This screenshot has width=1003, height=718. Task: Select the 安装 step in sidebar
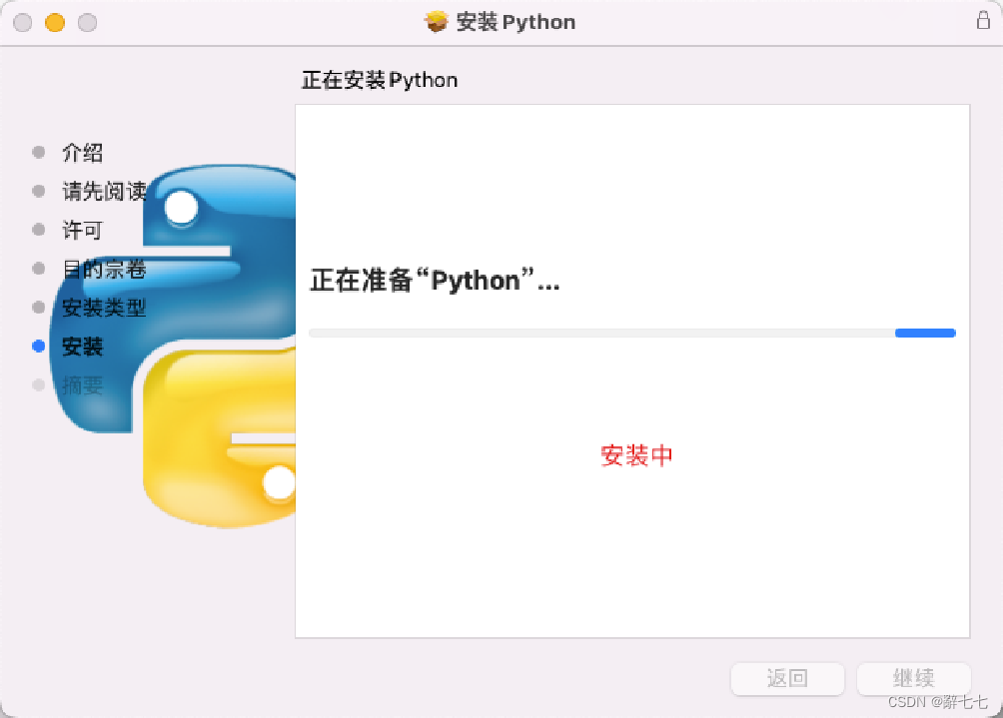pos(82,347)
